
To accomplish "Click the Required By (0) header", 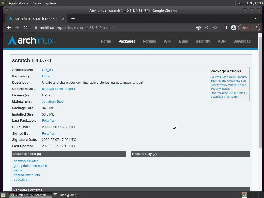I will point(190,154).
